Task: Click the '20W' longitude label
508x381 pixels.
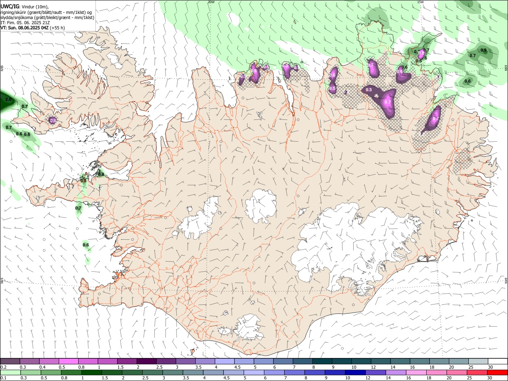Action: coord(211,2)
